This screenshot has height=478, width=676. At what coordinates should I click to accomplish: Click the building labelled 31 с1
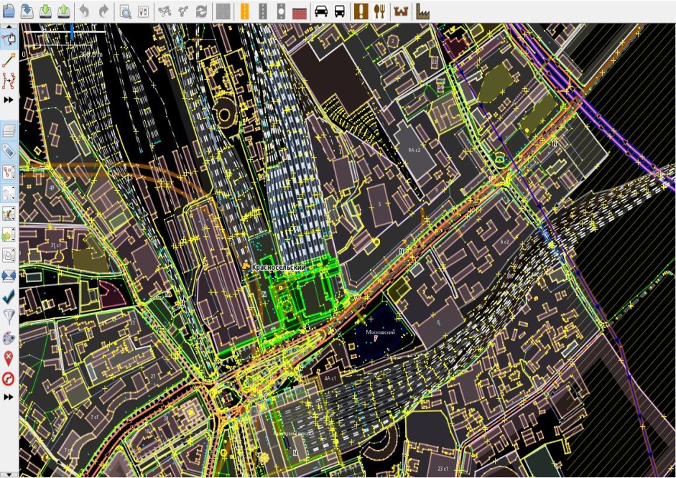pos(56,245)
